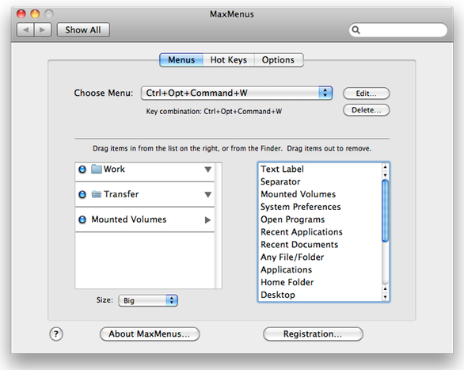The width and height of the screenshot is (464, 370).
Task: Switch to the Options tab
Action: [278, 60]
